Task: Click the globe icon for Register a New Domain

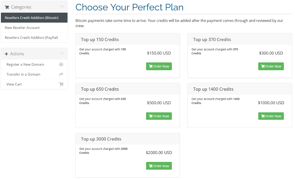Action: pyautogui.click(x=61, y=65)
